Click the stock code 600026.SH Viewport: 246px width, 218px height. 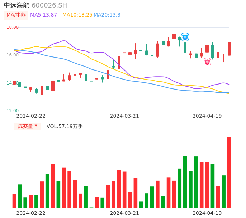[49, 5]
